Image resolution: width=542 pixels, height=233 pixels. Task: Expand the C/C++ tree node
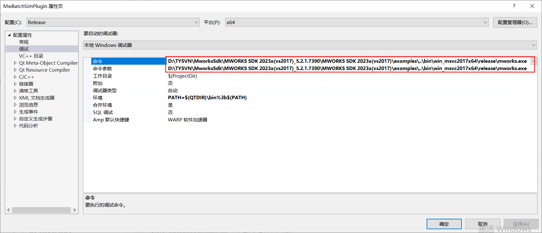(x=15, y=77)
